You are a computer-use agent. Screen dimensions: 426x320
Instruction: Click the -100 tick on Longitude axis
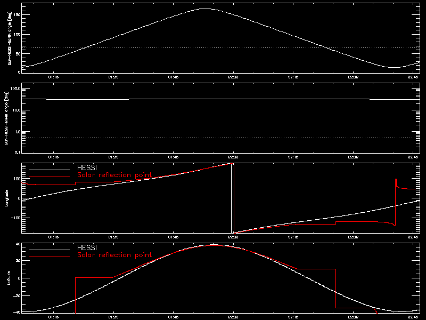click(16, 218)
